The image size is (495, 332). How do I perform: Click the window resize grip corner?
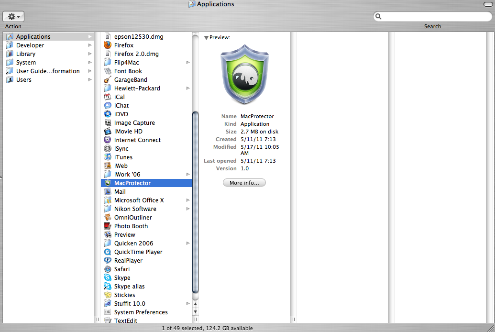491,328
